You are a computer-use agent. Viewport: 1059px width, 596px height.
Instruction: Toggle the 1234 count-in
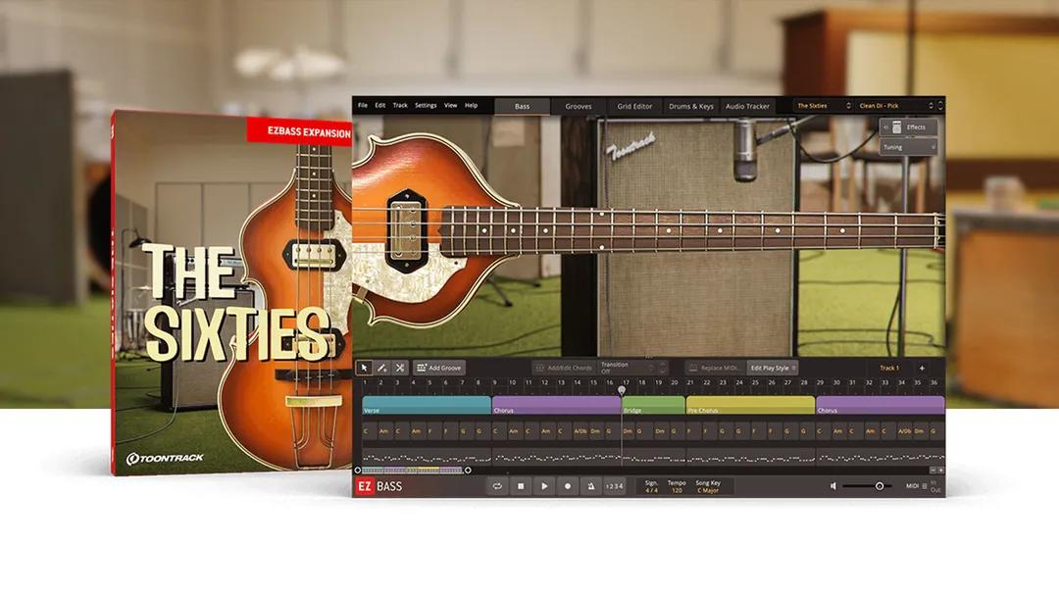(614, 486)
